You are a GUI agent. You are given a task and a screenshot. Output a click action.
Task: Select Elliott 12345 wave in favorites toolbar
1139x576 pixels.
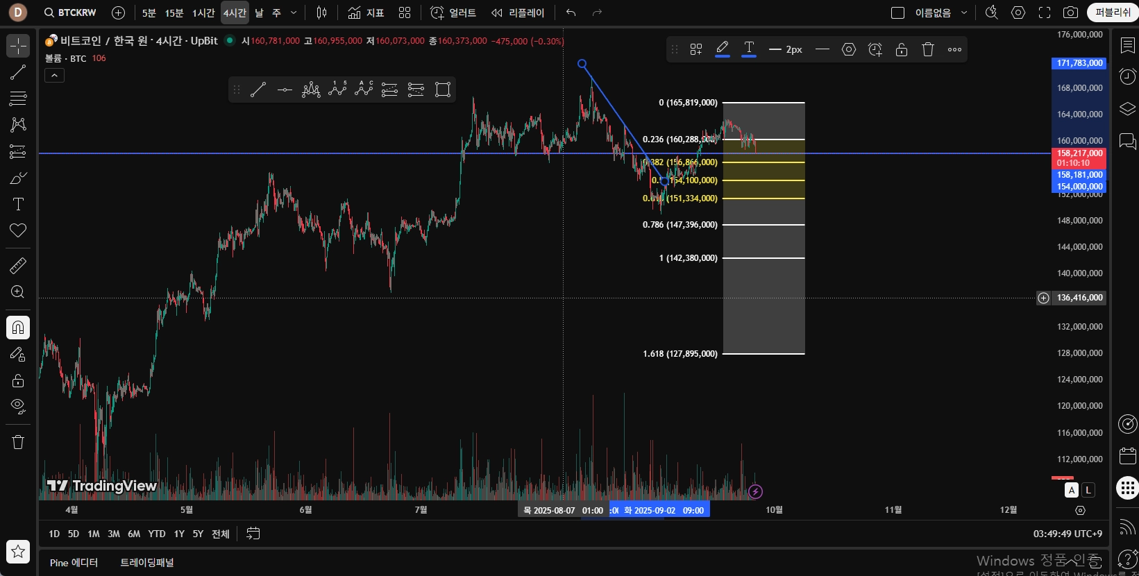(x=337, y=90)
